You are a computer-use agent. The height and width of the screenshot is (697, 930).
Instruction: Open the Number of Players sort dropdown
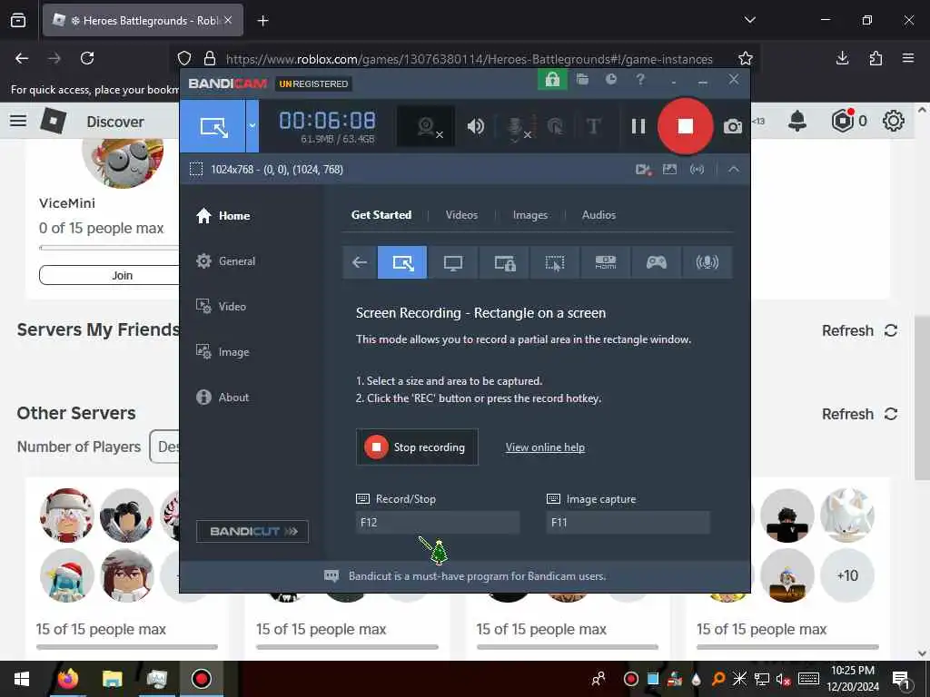pyautogui.click(x=165, y=447)
